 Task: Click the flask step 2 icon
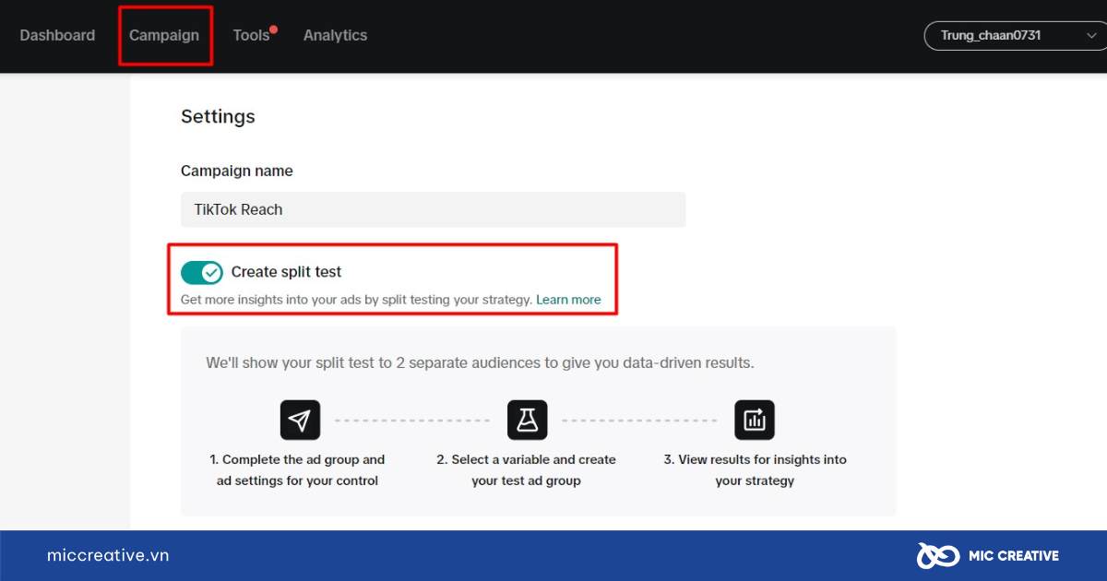(x=527, y=421)
